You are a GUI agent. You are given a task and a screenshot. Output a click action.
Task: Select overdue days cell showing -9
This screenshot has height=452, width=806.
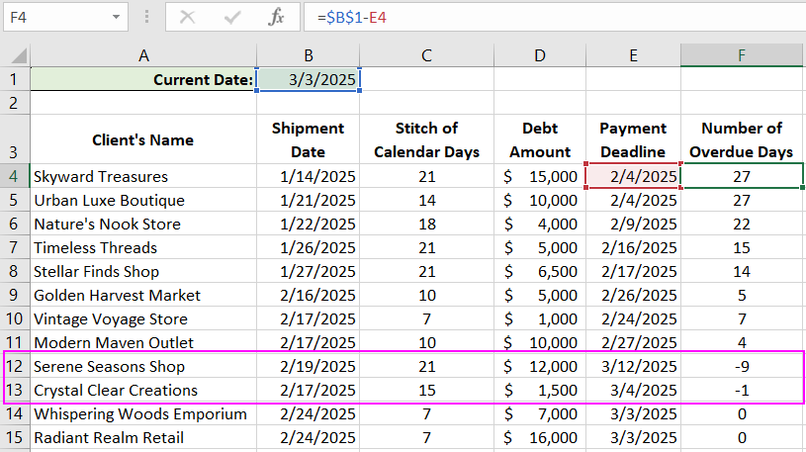coord(742,366)
